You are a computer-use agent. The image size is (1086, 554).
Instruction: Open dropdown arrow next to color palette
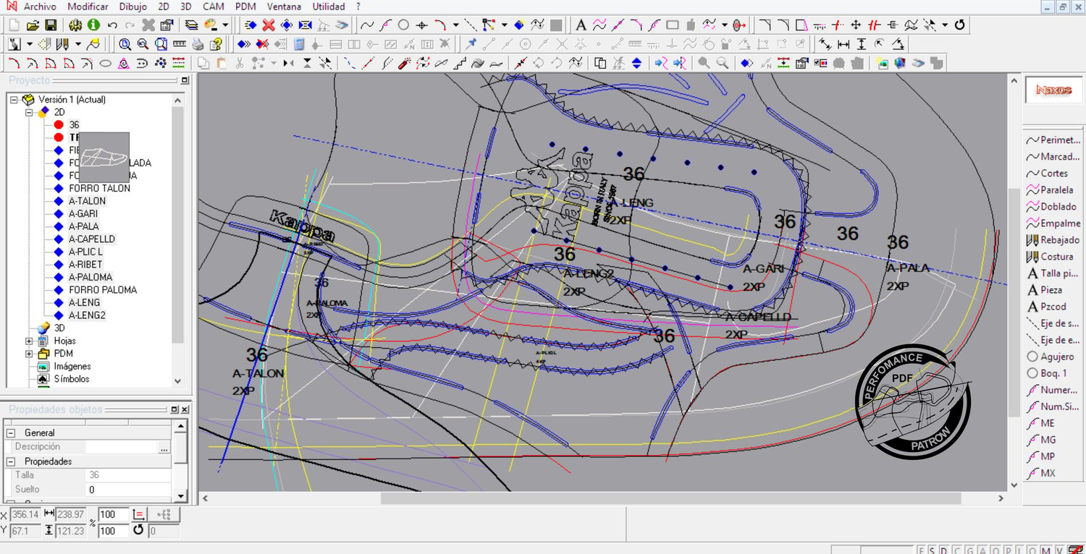click(225, 25)
